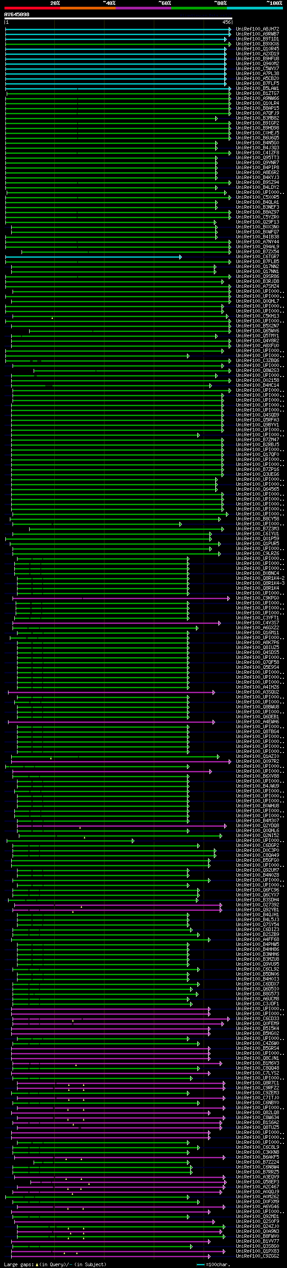Select the UniRef100_B9HD98 label
The height and width of the screenshot is (1268, 287).
[x=257, y=128]
